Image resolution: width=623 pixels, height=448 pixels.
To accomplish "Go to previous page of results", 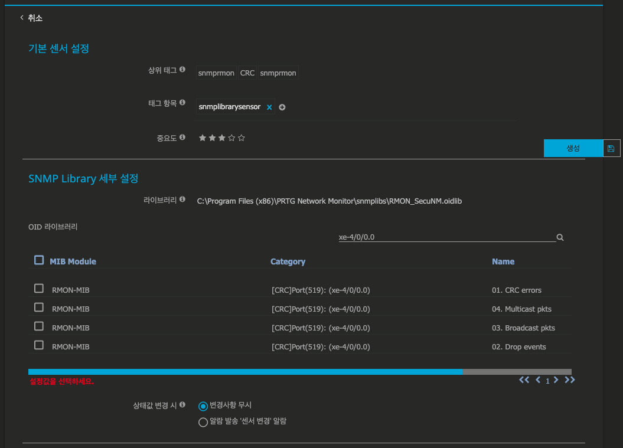I will [x=538, y=380].
